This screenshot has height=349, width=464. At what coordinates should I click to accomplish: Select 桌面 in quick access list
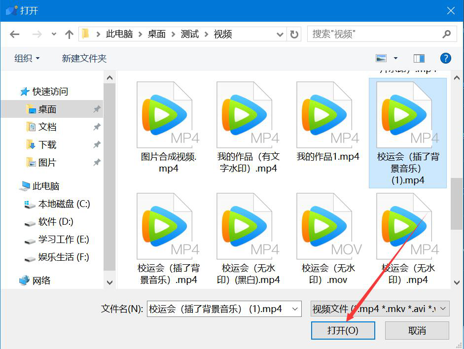(x=52, y=109)
